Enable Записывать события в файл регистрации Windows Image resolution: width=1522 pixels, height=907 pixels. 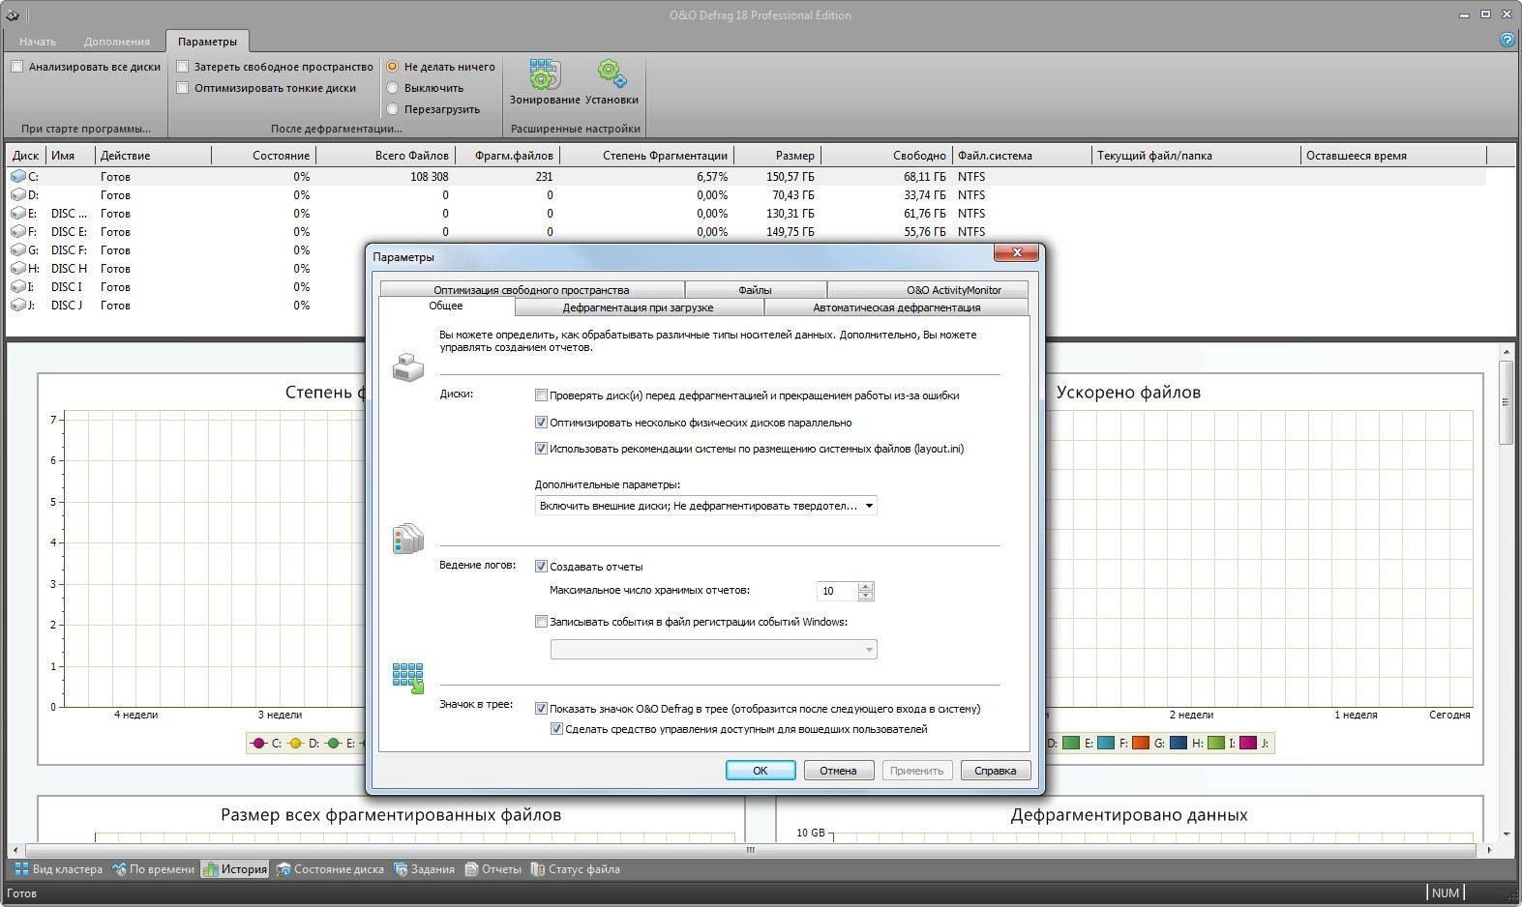541,622
